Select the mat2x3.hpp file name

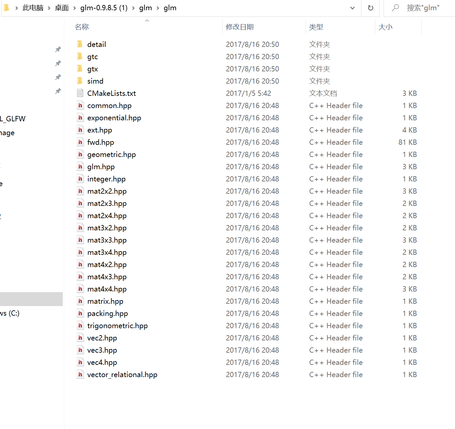[x=107, y=203]
